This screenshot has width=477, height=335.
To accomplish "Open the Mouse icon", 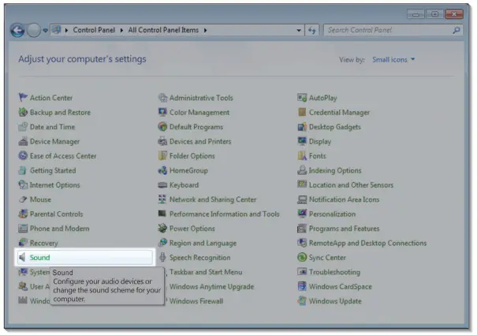I will point(23,199).
